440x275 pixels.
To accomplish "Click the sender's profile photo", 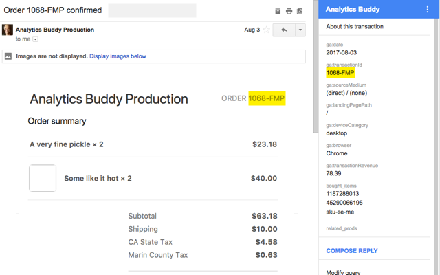I will 8,30.
